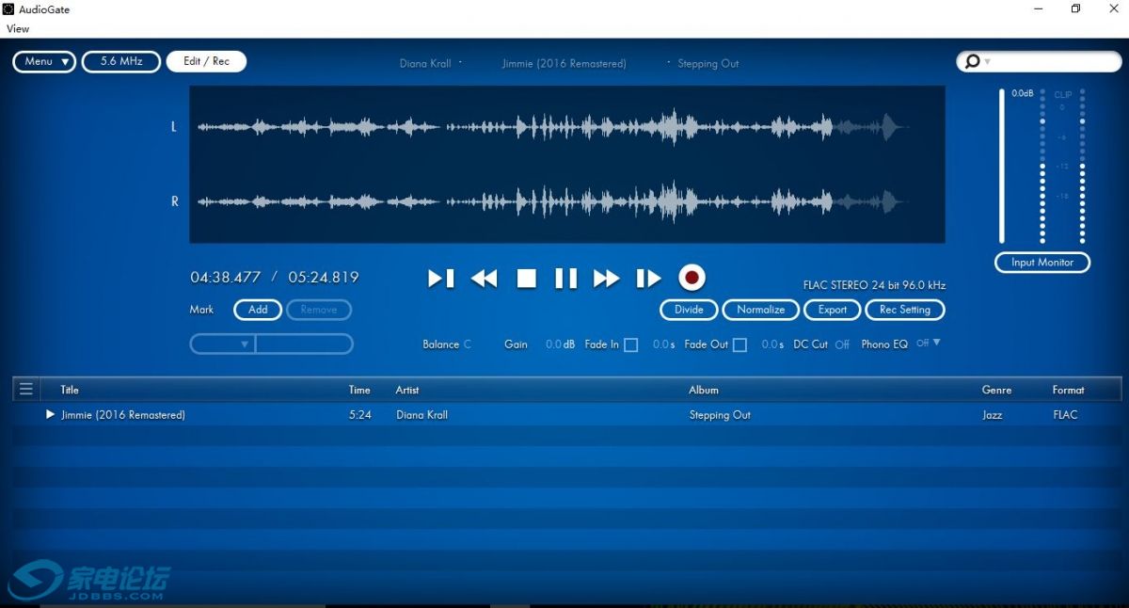Stop playback with the square button

527,278
